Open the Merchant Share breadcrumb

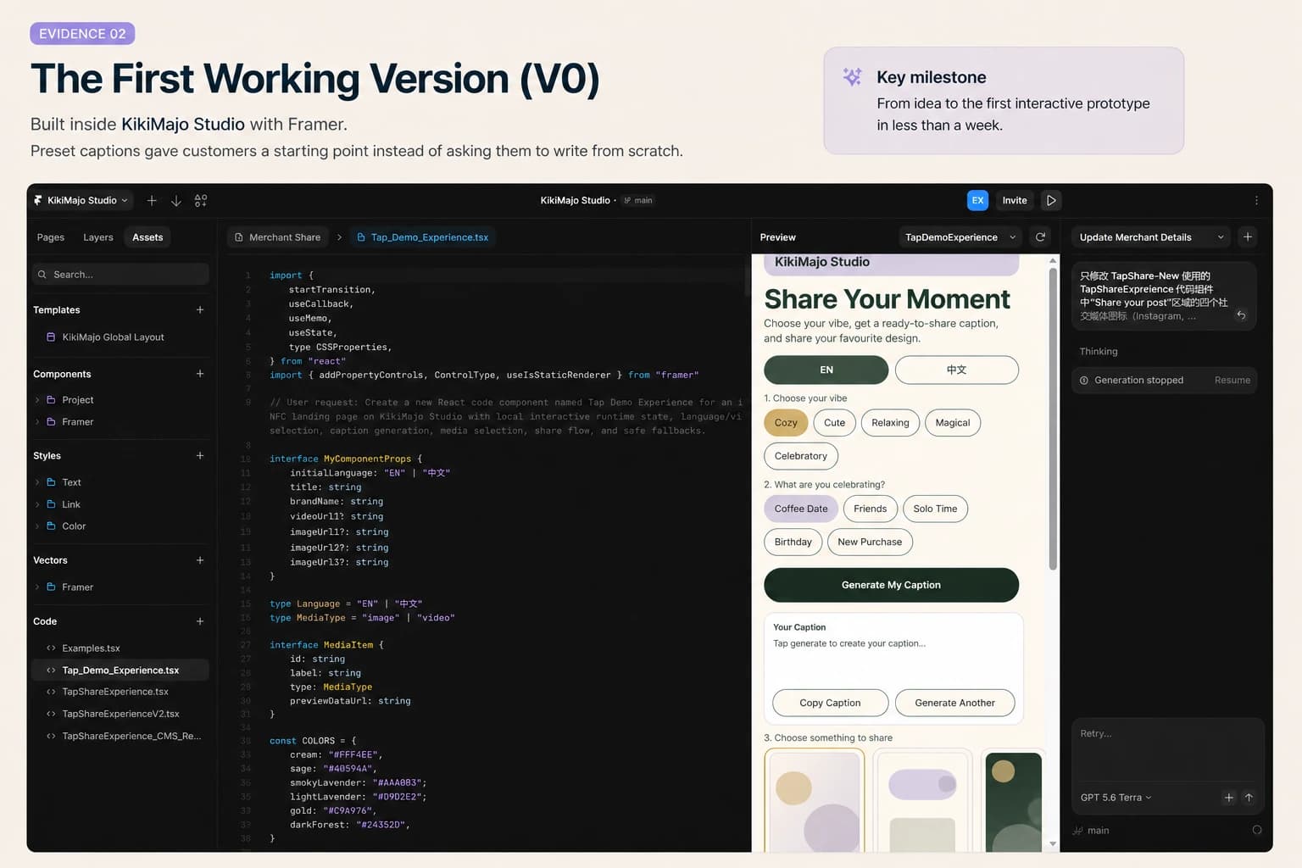click(277, 237)
